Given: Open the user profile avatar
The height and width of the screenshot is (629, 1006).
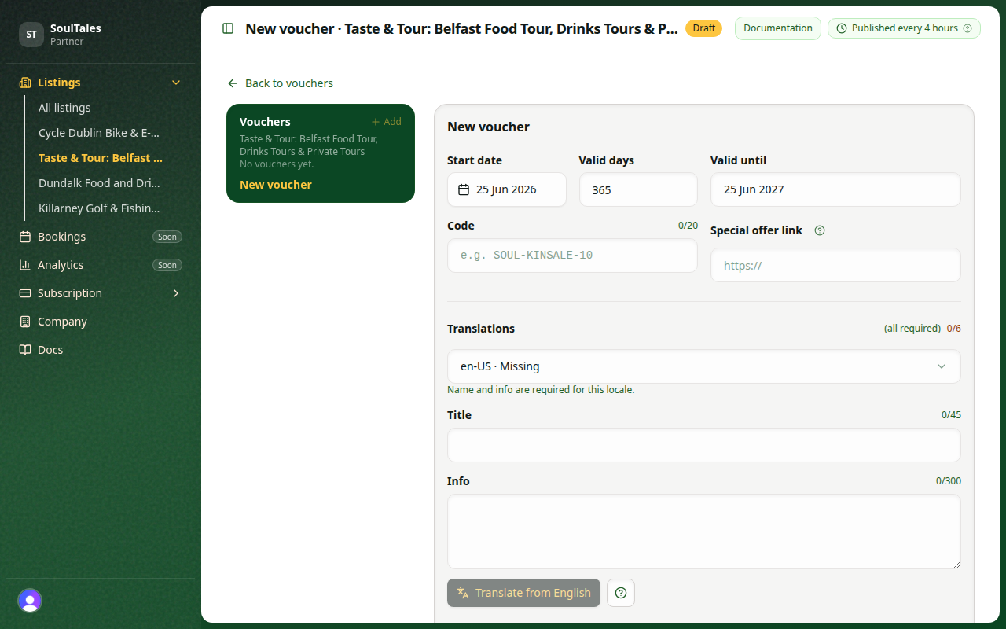Looking at the screenshot, I should coord(30,601).
